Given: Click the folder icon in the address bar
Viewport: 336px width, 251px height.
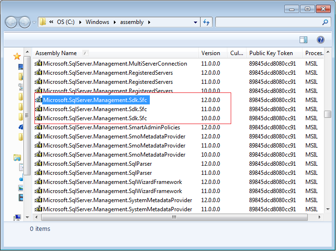Looking at the screenshot, I should 43,22.
